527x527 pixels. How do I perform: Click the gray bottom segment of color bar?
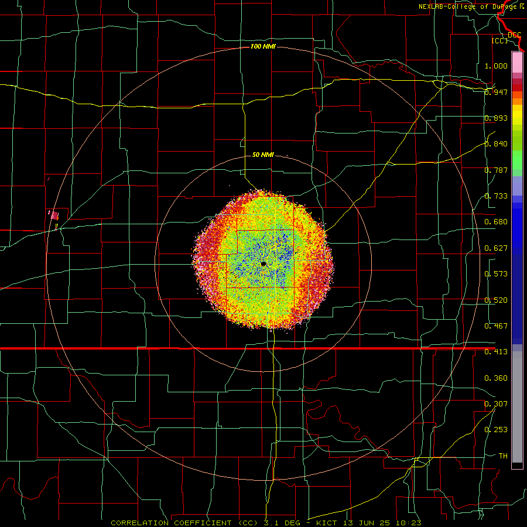coord(517,407)
